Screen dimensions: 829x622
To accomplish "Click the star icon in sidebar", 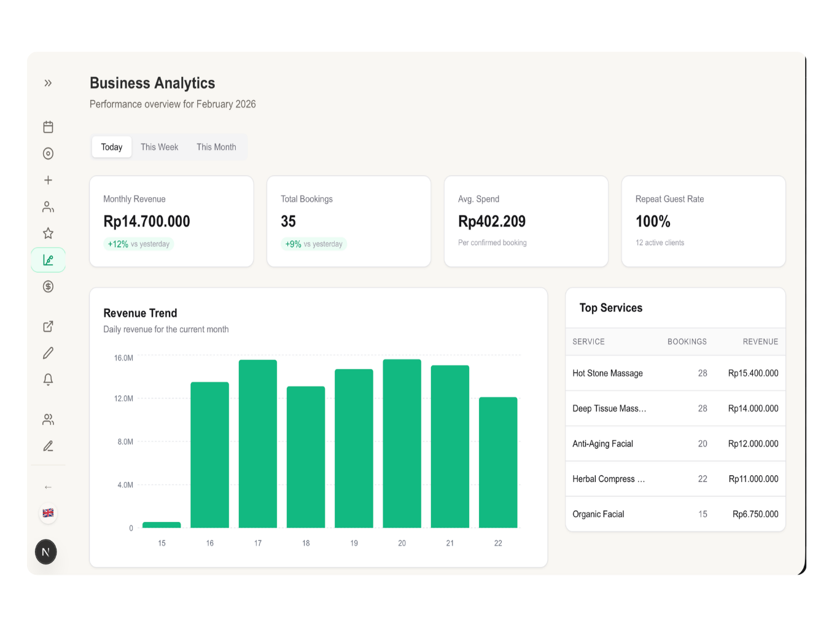I will tap(48, 233).
